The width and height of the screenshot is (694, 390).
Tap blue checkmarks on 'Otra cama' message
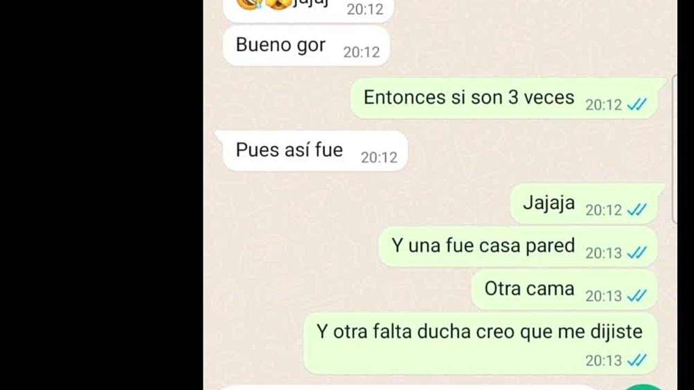click(637, 296)
